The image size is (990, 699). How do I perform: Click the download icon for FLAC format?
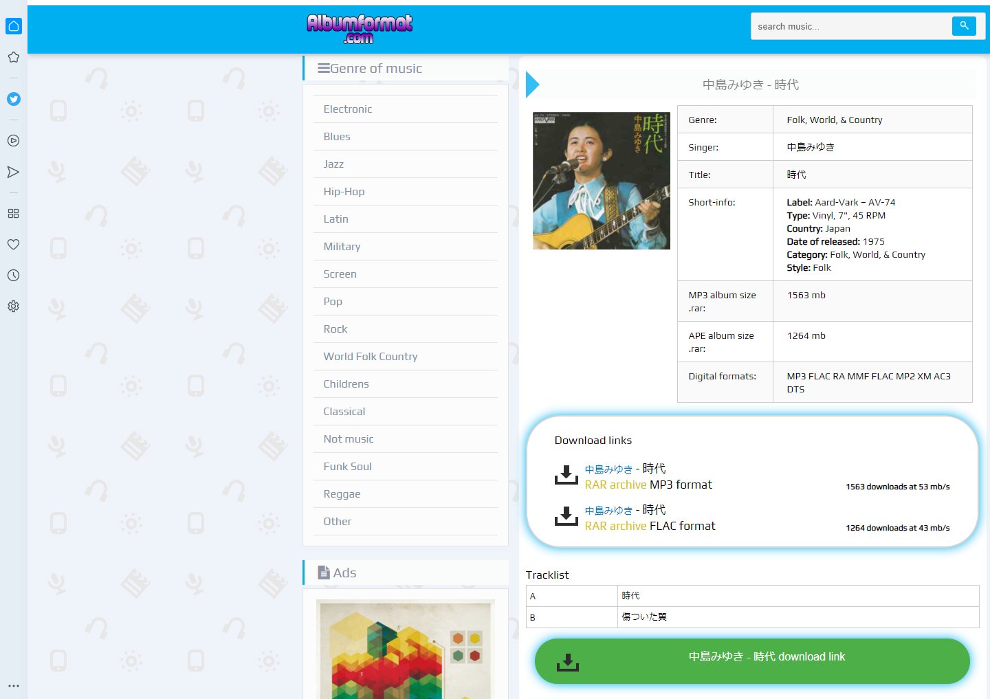point(566,516)
